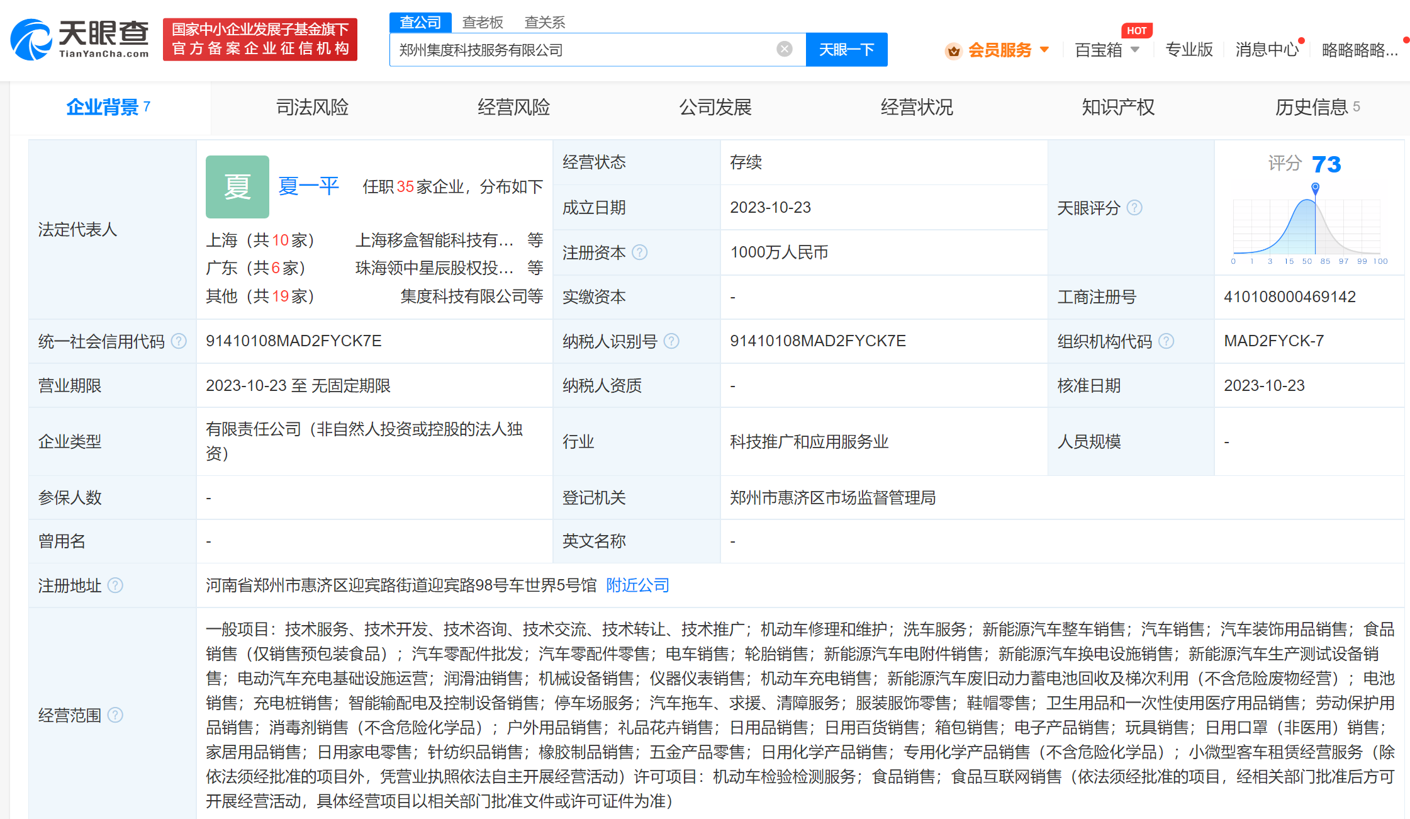Click the score distribution marker pin
Image resolution: width=1410 pixels, height=819 pixels.
click(x=1315, y=188)
